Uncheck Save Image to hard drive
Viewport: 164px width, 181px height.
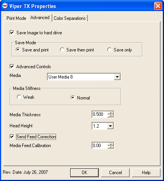(x=12, y=33)
